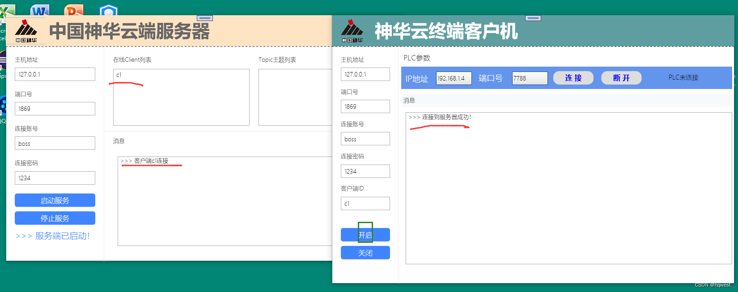Select c1 in 在线Client列表

coord(119,75)
